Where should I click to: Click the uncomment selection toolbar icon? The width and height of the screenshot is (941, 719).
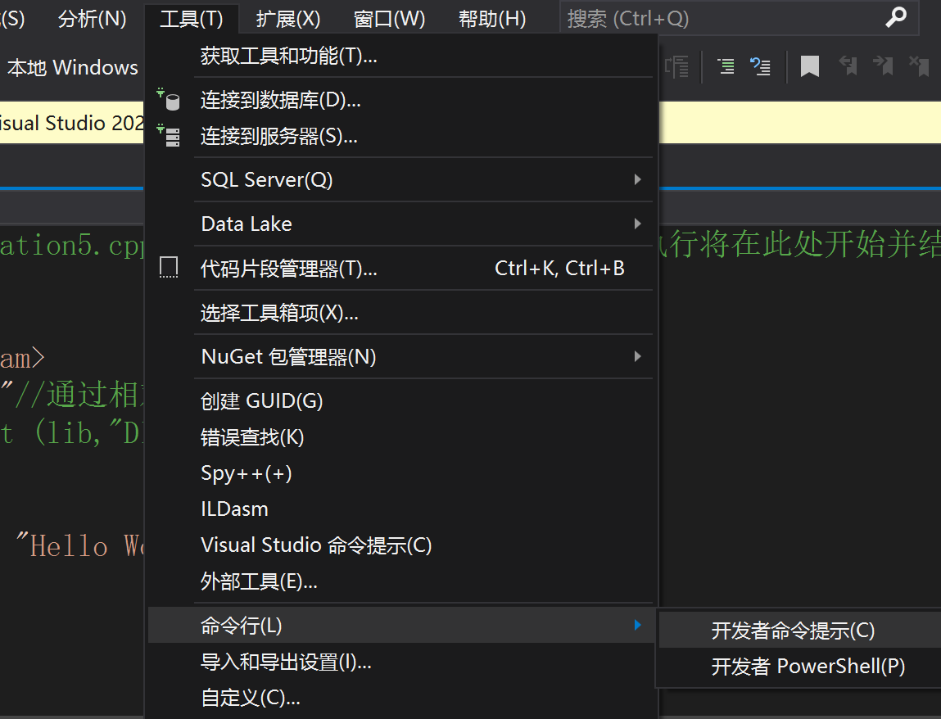(760, 66)
